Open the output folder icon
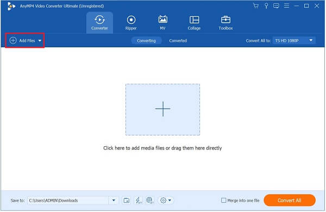 (127, 201)
